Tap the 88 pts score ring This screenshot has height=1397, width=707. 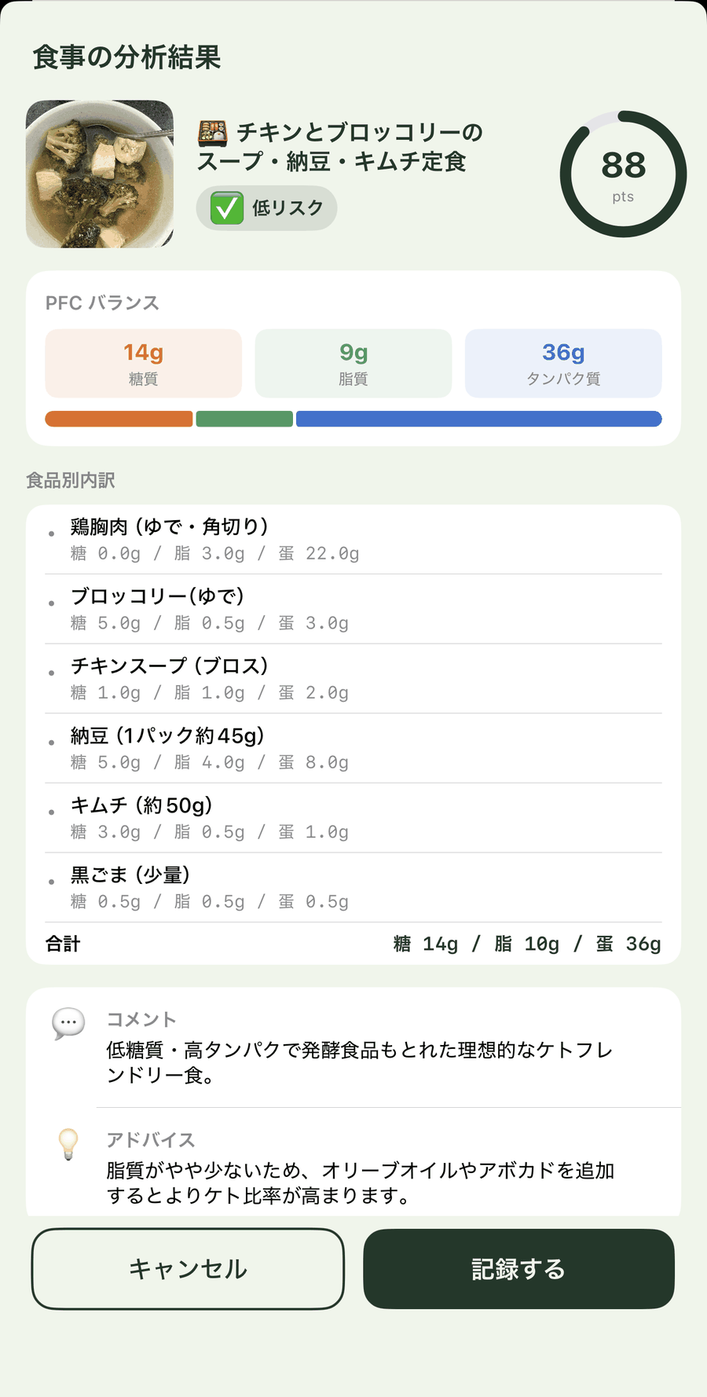623,174
